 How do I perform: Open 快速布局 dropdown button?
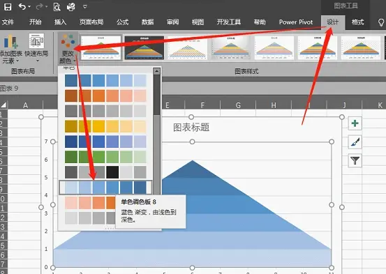(x=36, y=48)
